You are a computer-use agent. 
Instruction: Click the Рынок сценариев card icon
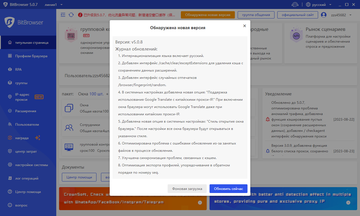(296, 35)
